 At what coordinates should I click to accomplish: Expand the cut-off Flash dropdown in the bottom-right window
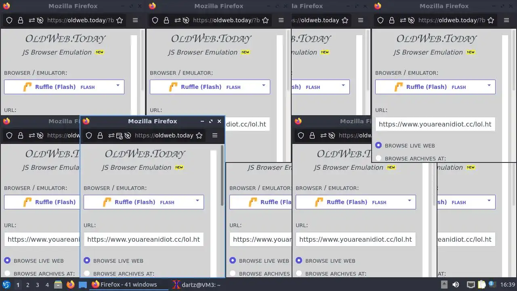tap(467, 202)
